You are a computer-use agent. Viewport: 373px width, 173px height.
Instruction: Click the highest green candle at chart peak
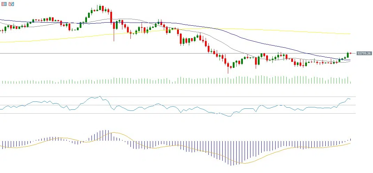[100, 8]
